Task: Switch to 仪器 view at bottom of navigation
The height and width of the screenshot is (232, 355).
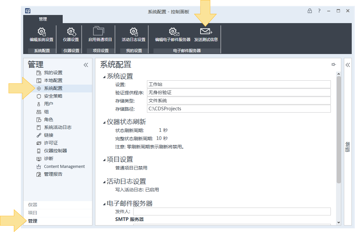Action: [x=58, y=205]
